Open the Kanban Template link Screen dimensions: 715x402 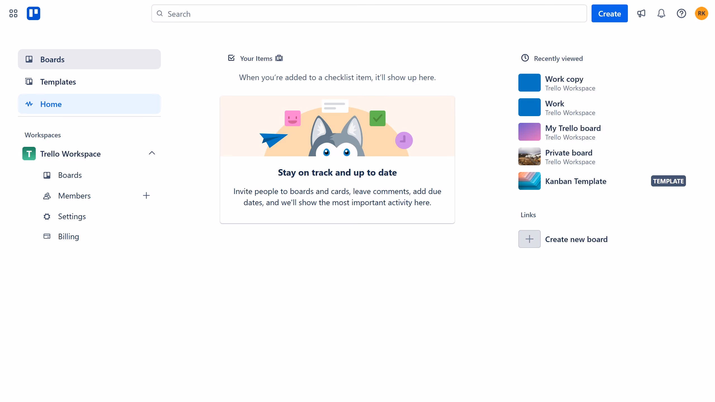(x=576, y=181)
